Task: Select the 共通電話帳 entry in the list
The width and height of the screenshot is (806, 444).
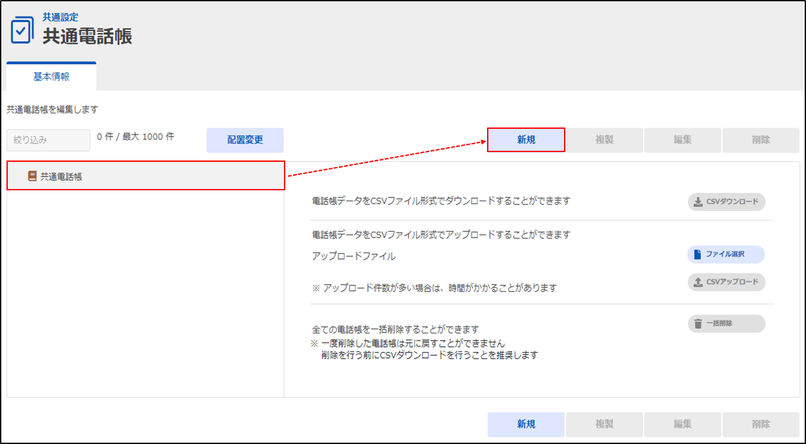Action: tap(61, 176)
